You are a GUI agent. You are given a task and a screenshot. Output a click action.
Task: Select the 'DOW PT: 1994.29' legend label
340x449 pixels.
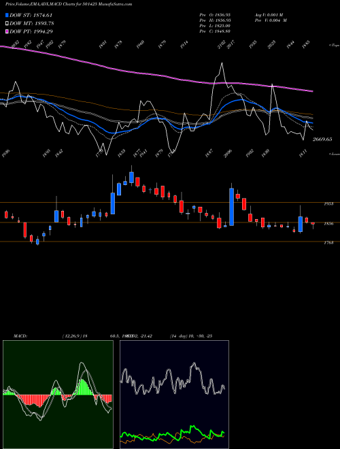(31, 31)
